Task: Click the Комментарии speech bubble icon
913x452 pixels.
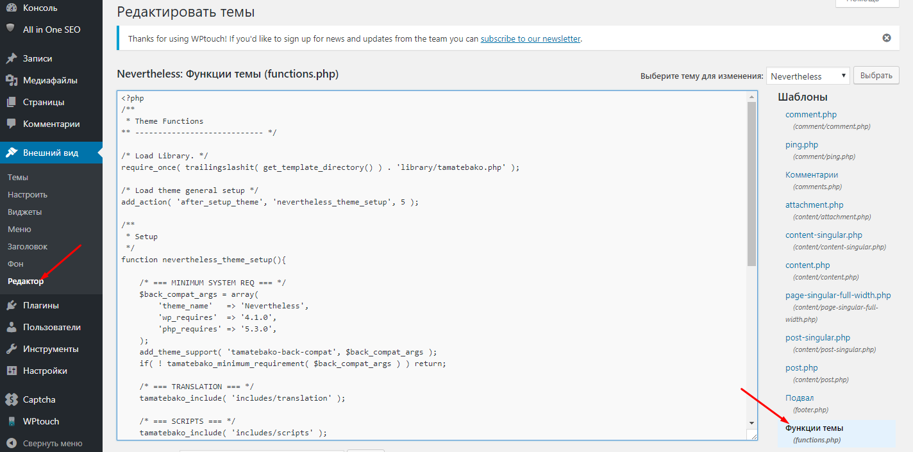Action: point(11,124)
